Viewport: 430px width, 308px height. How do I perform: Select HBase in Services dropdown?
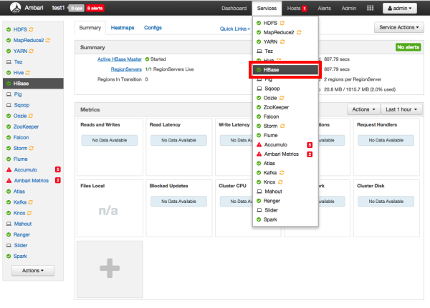(x=285, y=70)
